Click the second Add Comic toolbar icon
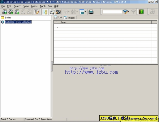 [x=11, y=12]
